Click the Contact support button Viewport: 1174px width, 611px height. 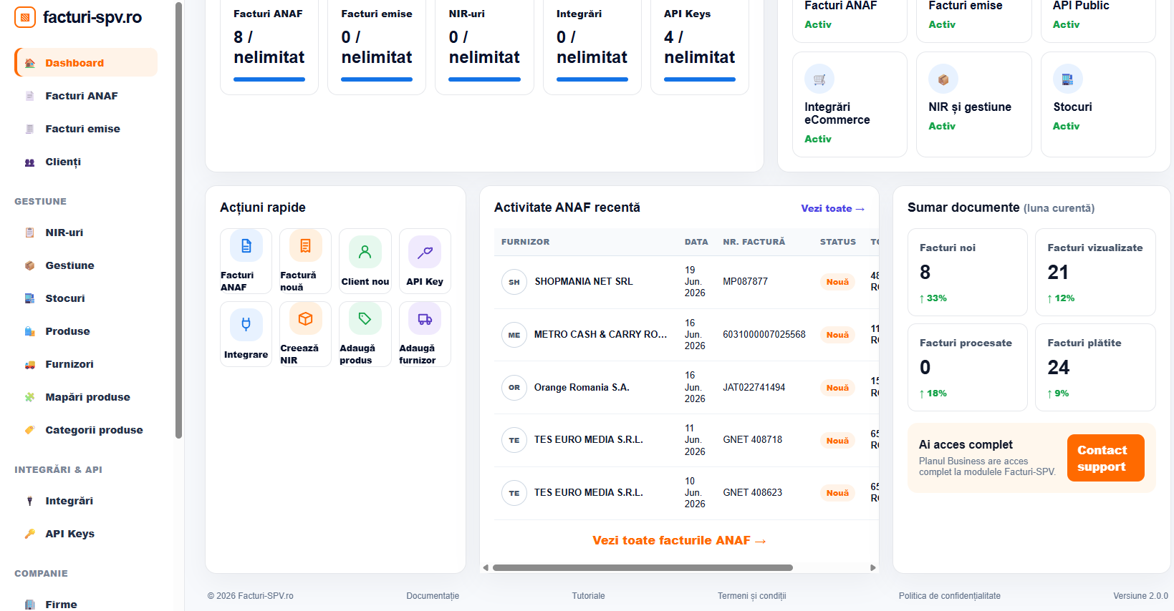(x=1105, y=458)
